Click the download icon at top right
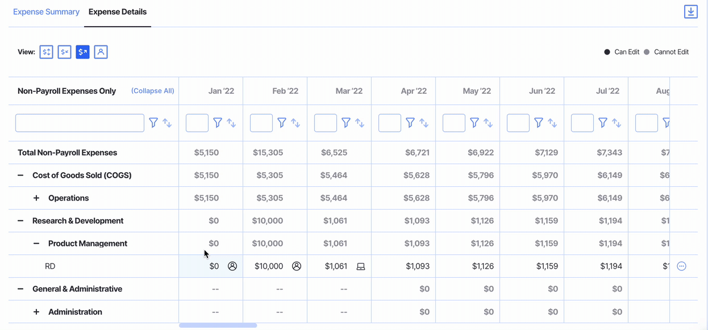This screenshot has width=708, height=330. tap(690, 11)
